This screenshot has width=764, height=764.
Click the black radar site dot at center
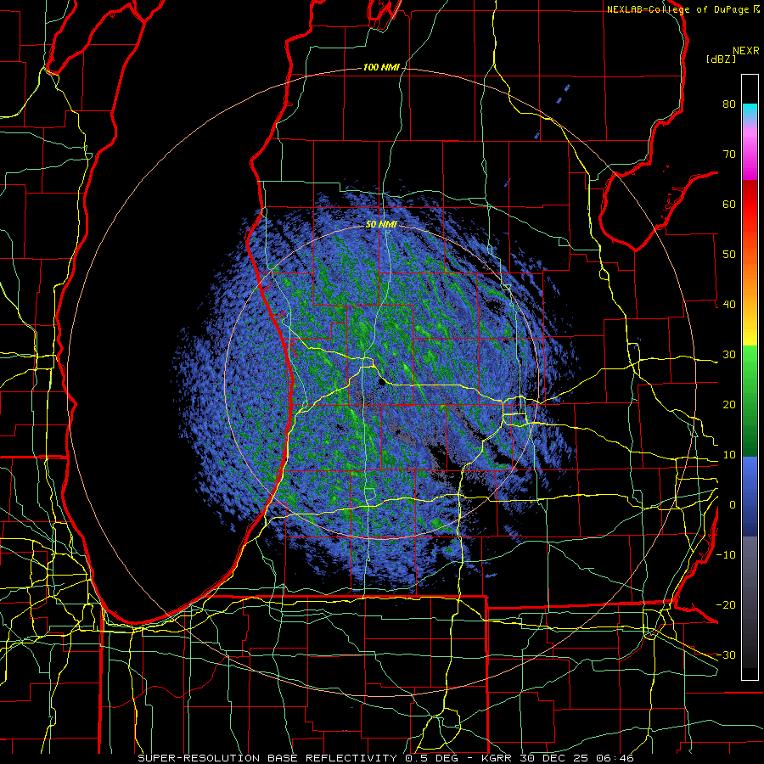[381, 383]
